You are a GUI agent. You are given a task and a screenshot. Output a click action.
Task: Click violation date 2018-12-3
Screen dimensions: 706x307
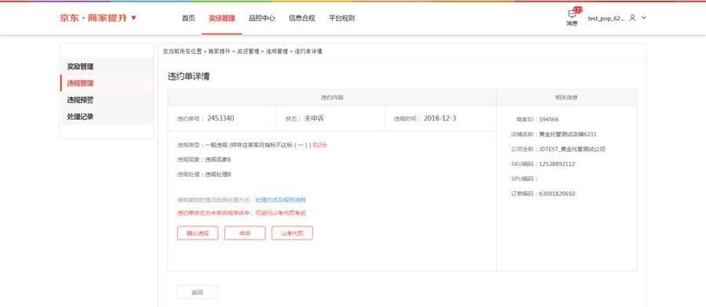click(440, 118)
